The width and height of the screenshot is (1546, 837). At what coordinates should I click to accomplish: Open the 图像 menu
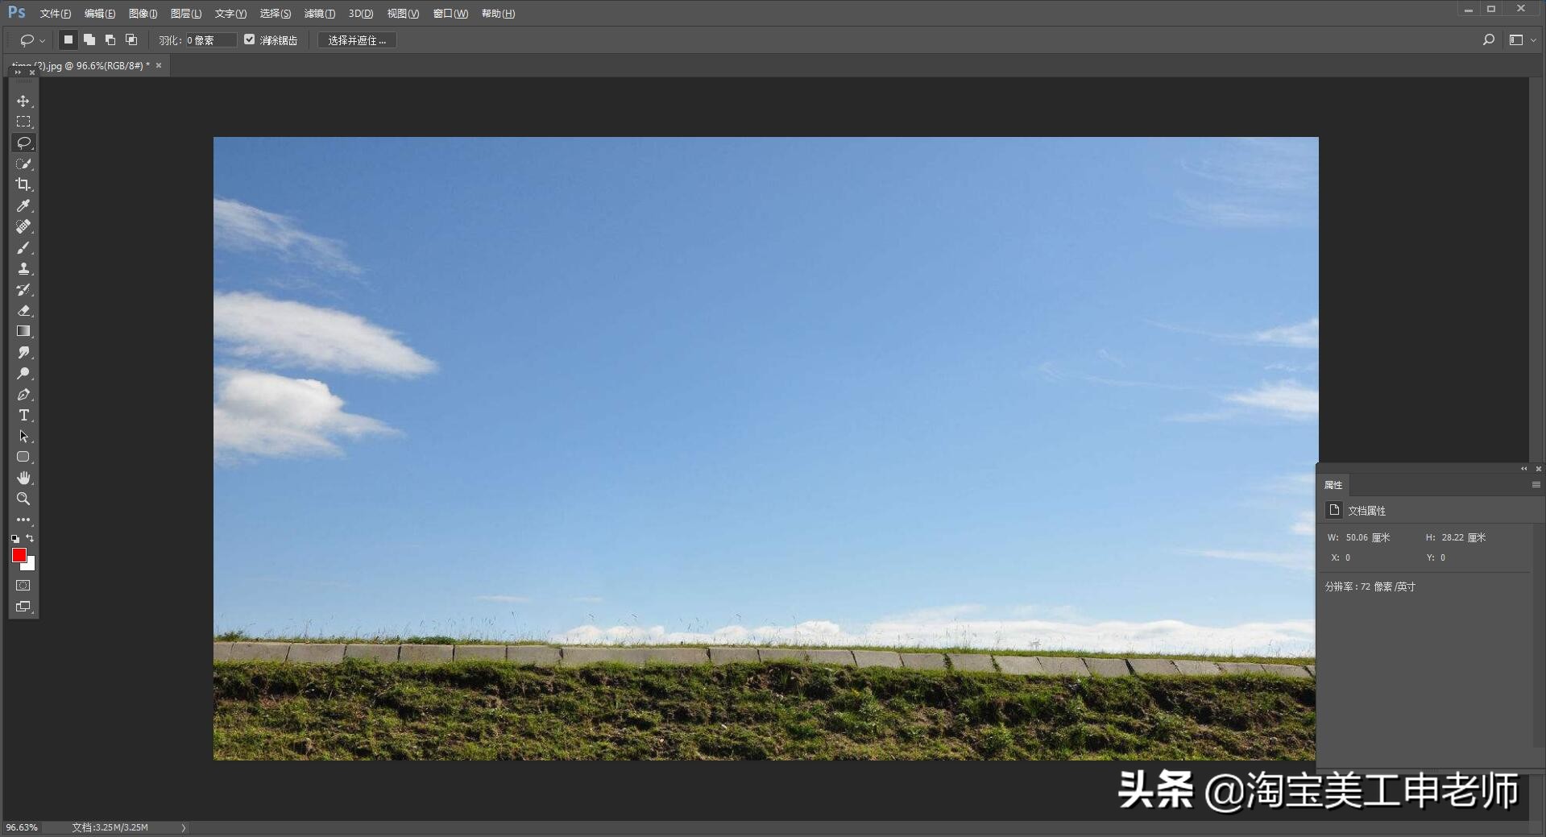pos(143,14)
